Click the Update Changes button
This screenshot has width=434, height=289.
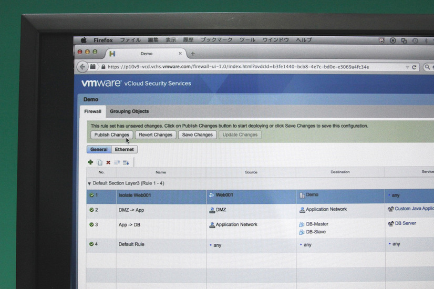point(240,135)
